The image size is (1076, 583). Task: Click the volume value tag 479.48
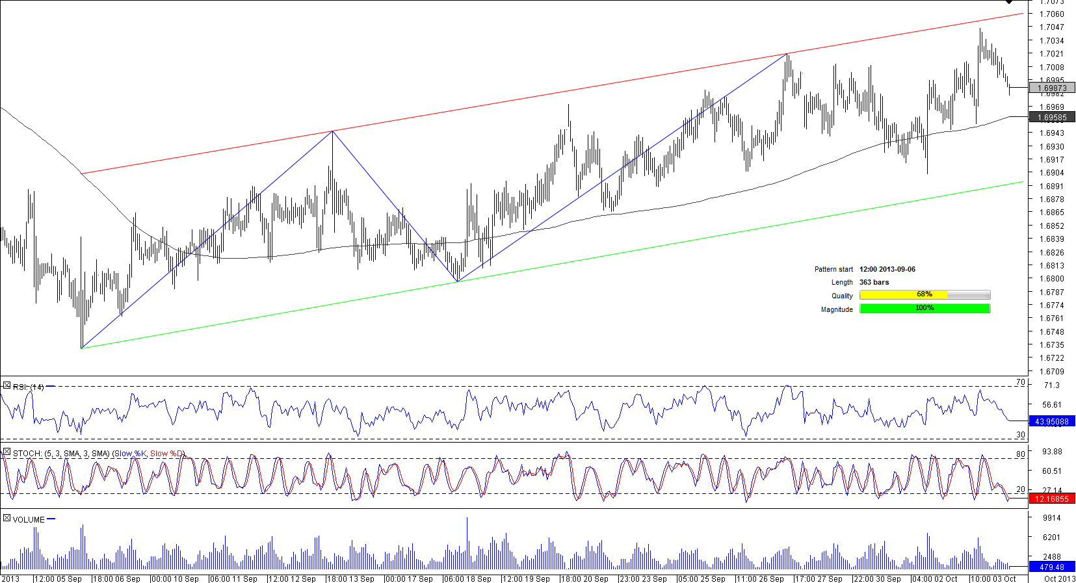[1051, 567]
